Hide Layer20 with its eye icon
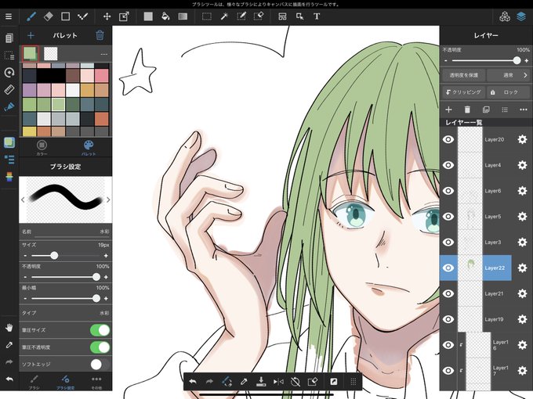The height and width of the screenshot is (399, 533). [448, 139]
